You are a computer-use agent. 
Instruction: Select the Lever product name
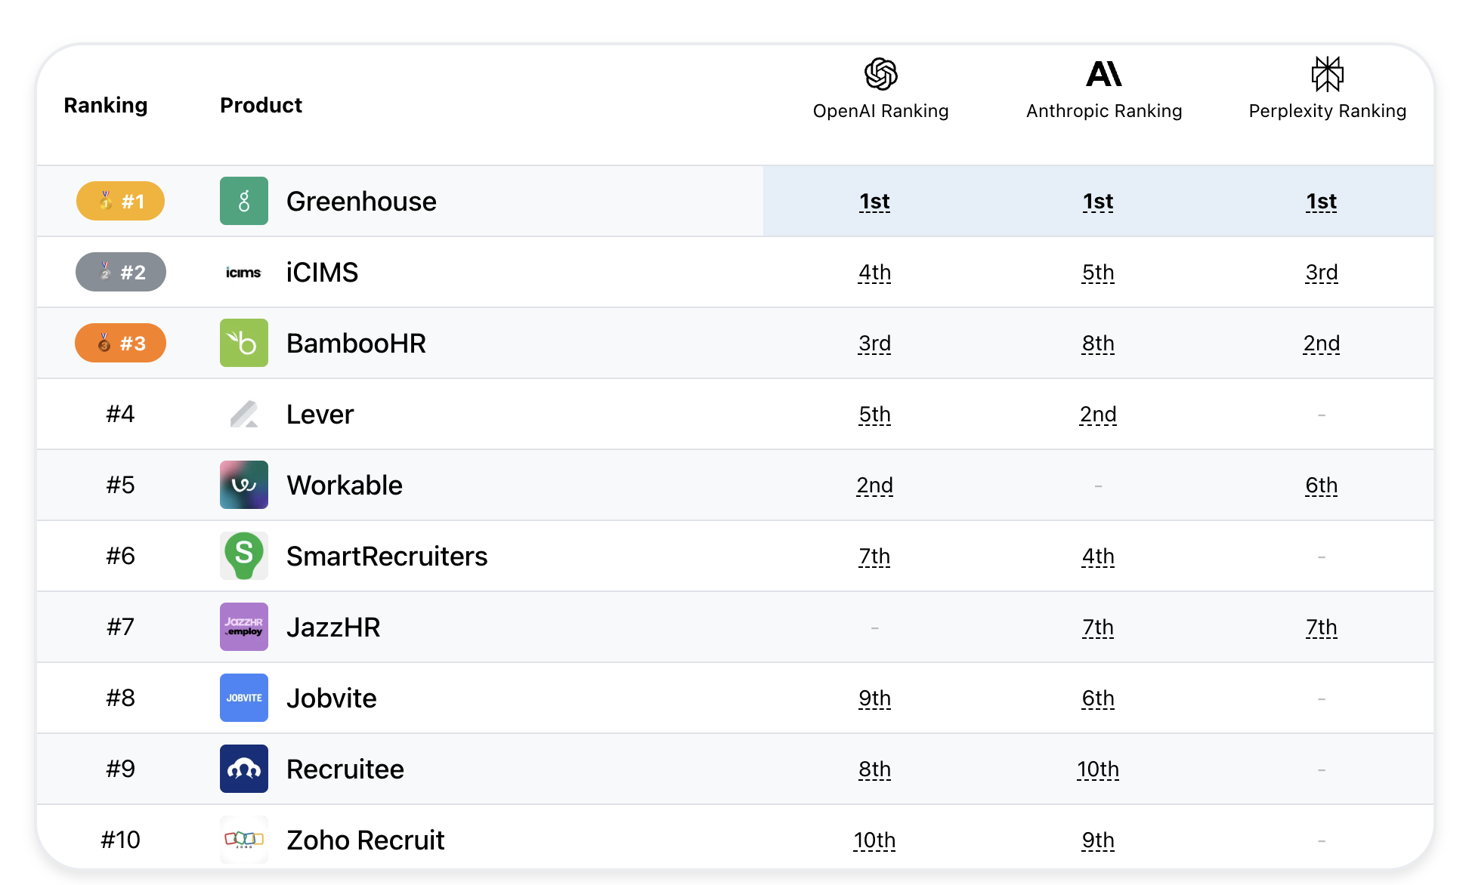[x=320, y=415]
